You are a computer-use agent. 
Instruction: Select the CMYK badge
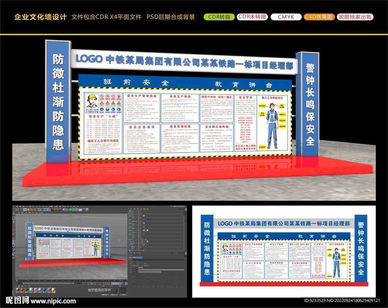(285, 17)
